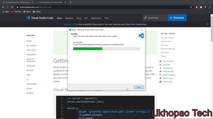The height and width of the screenshot is (119, 213).
Task: Dismiss the version announcement banner
Action: click(208, 24)
